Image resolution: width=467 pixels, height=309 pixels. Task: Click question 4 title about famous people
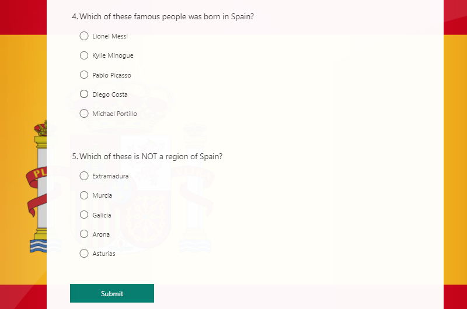163,17
